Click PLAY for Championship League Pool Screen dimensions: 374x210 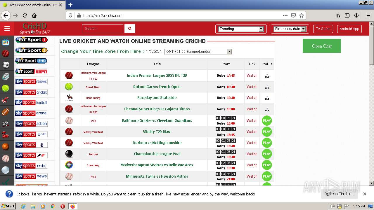(x=267, y=154)
